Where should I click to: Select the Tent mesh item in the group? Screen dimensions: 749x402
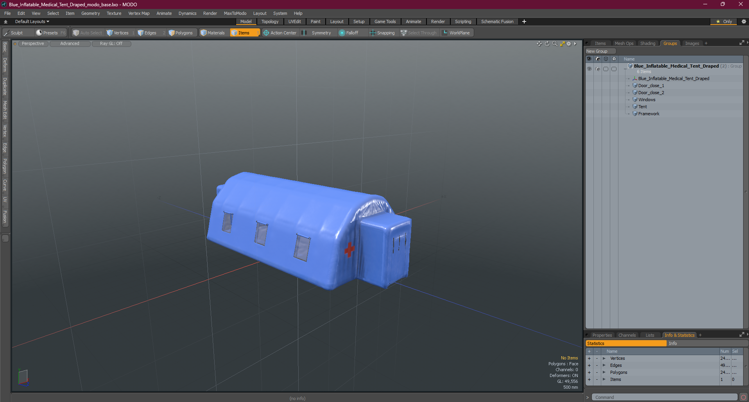642,107
